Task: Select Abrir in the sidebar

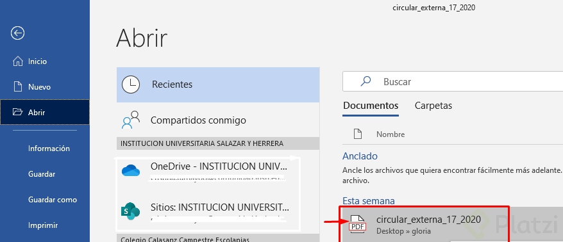Action: [x=45, y=112]
